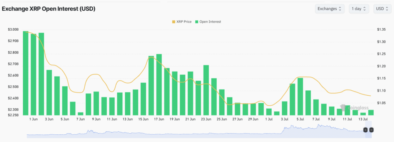This screenshot has height=142, width=394.
Task: Click the 23 Jun open interest bar
Action: click(x=206, y=90)
